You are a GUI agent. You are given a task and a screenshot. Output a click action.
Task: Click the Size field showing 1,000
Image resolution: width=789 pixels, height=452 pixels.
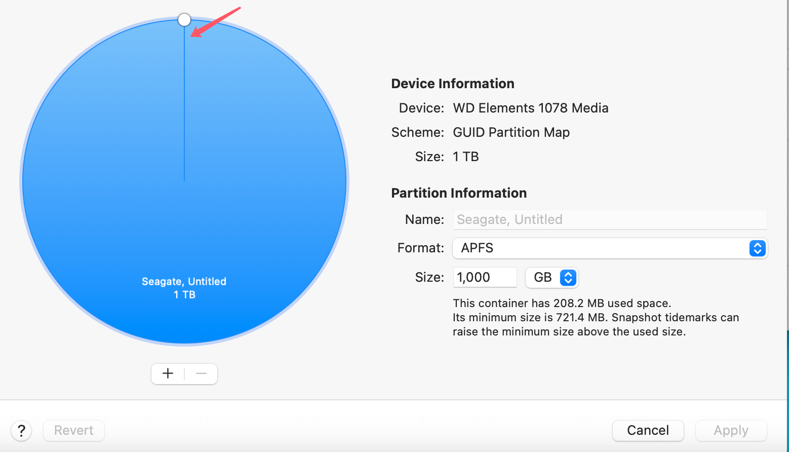[x=484, y=277]
